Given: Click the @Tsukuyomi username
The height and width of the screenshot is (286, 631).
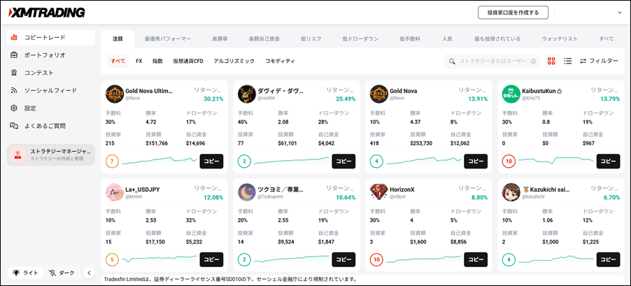Looking at the screenshot, I should pyautogui.click(x=271, y=196).
